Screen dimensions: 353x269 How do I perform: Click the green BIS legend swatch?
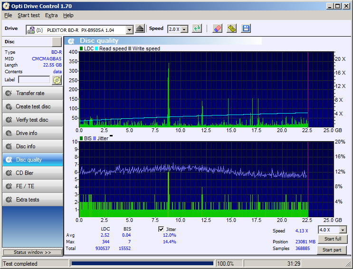(x=81, y=138)
